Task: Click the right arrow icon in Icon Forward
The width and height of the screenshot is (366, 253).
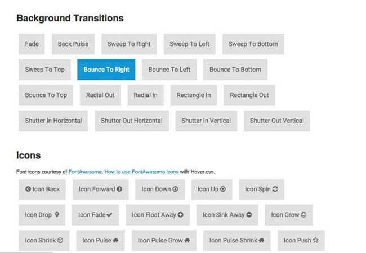Action: click(x=119, y=190)
